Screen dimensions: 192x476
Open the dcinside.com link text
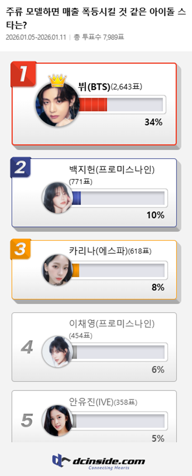tap(109, 461)
